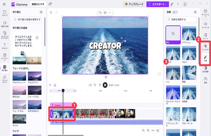Open the メディア (Media) sidebar panel
This screenshot has width=211, height=136.
5,13
